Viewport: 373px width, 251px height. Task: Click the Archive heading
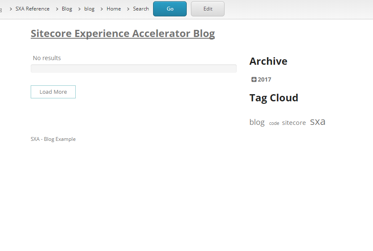point(268,61)
